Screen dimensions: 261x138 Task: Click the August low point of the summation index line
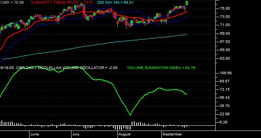click(x=130, y=115)
